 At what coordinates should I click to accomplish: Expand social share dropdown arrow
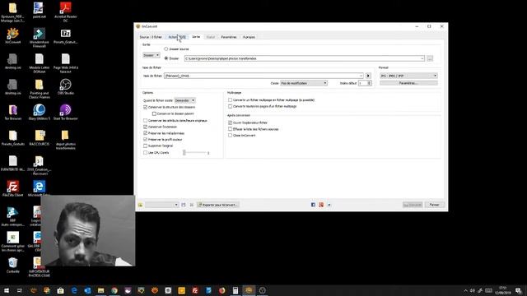coord(329,205)
